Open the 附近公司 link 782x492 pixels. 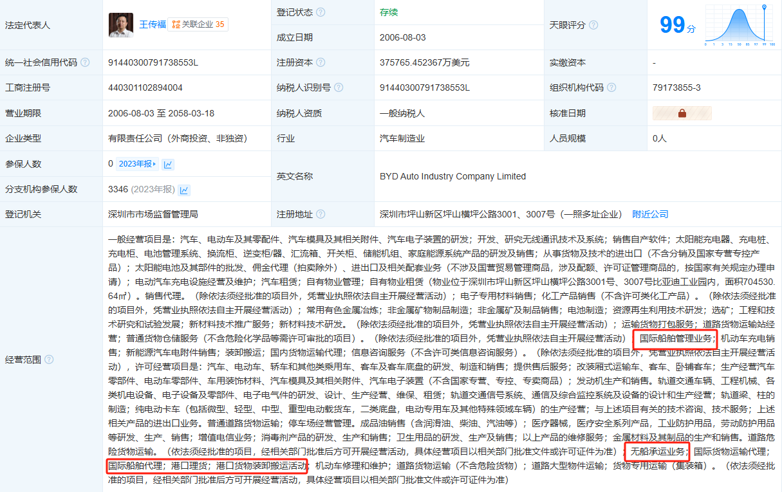(x=650, y=214)
